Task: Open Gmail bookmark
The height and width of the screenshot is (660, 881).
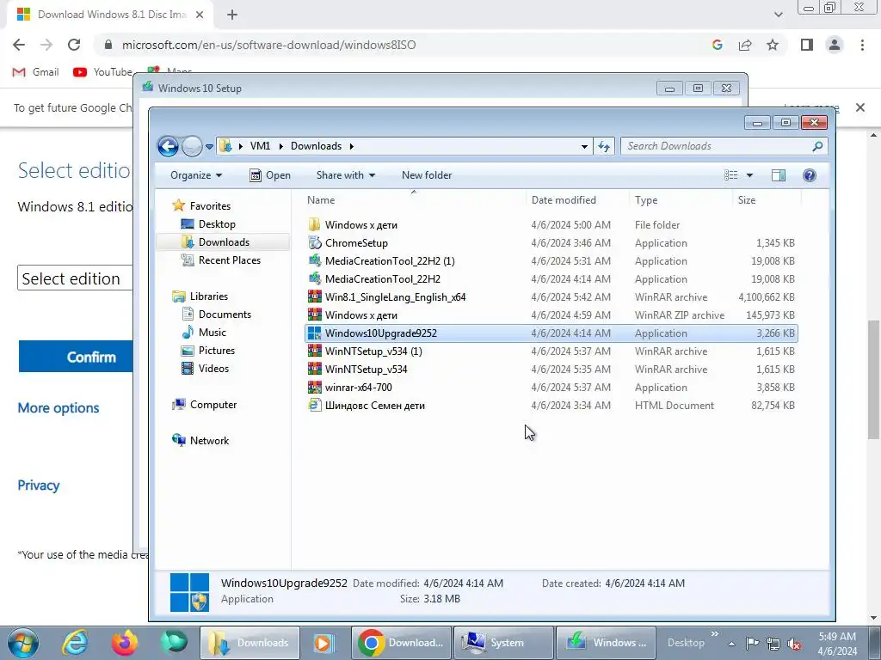Action: pyautogui.click(x=36, y=72)
